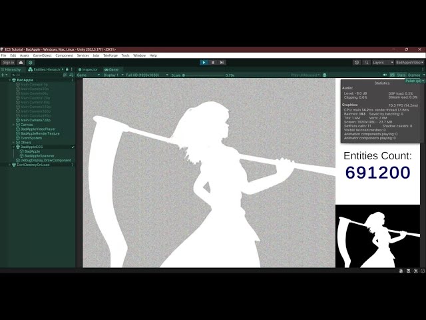Click the Bad Apple video preview thumbnail

click(377, 236)
